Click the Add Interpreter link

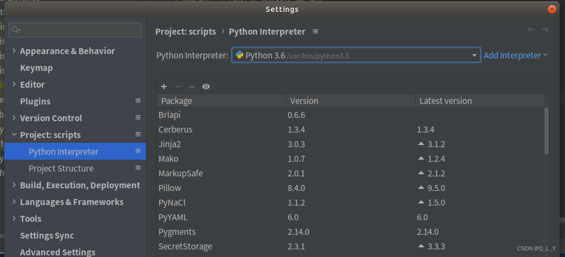[x=515, y=55]
